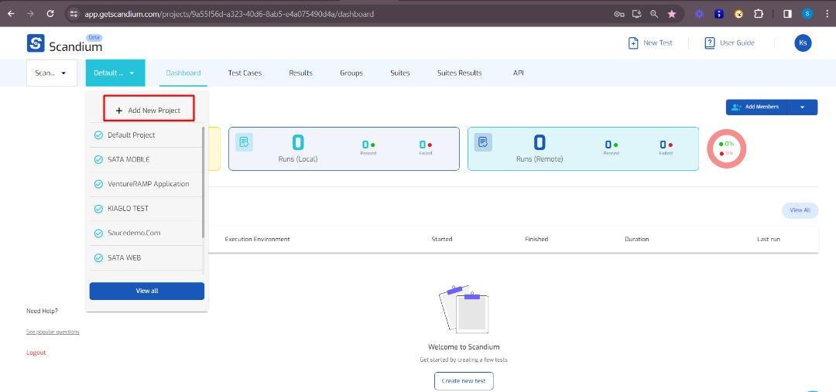Select VentureRAMP Application project
This screenshot has width=836, height=392.
click(146, 184)
